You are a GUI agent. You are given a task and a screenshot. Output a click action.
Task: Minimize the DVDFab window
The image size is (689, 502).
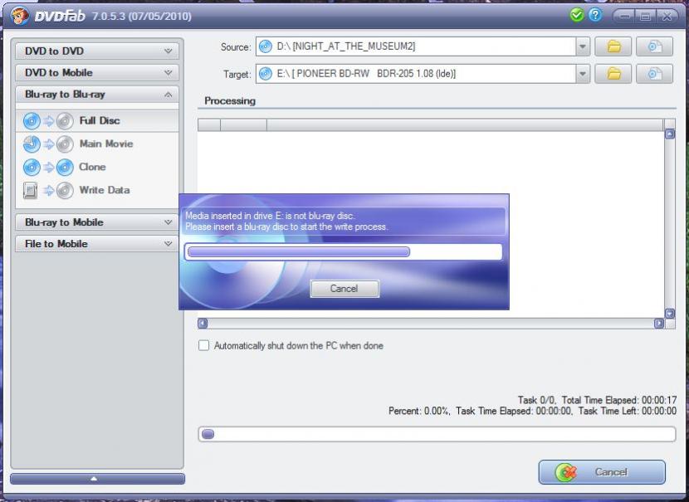tap(624, 17)
